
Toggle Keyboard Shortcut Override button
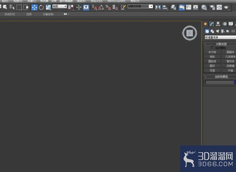[86, 7]
